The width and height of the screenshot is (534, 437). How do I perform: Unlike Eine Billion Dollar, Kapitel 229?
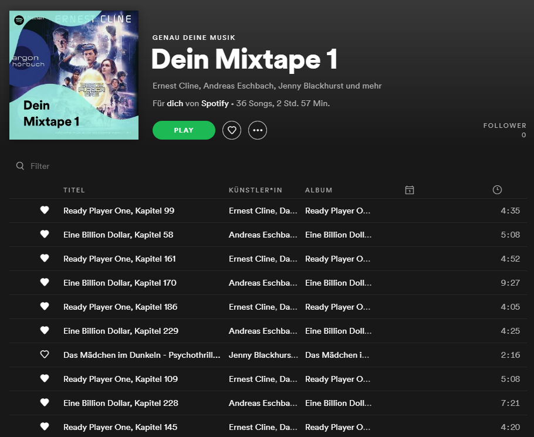[45, 330]
